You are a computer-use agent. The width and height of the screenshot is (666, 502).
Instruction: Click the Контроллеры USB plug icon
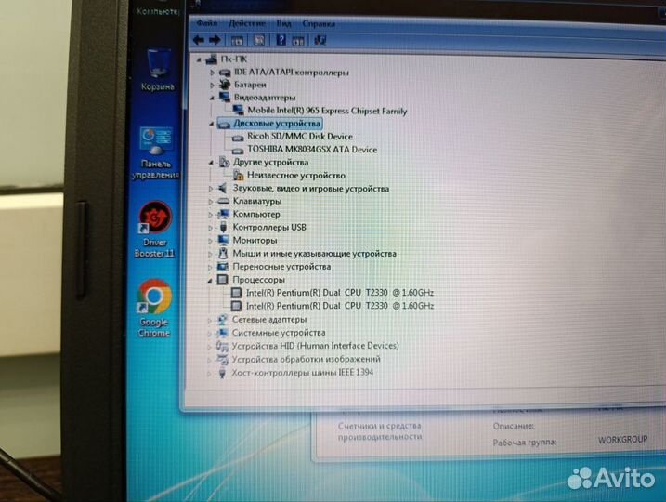pos(224,227)
